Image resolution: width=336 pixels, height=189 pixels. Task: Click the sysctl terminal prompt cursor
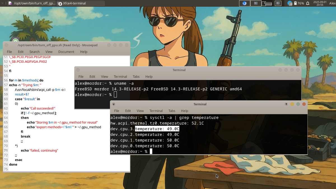pyautogui.click(x=151, y=151)
